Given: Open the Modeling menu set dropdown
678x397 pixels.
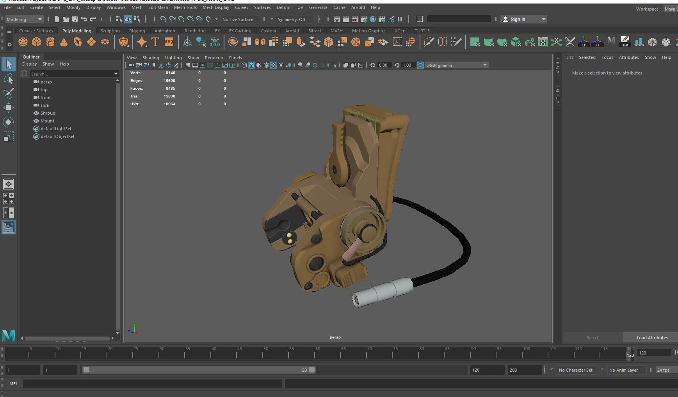Looking at the screenshot, I should pyautogui.click(x=24, y=19).
